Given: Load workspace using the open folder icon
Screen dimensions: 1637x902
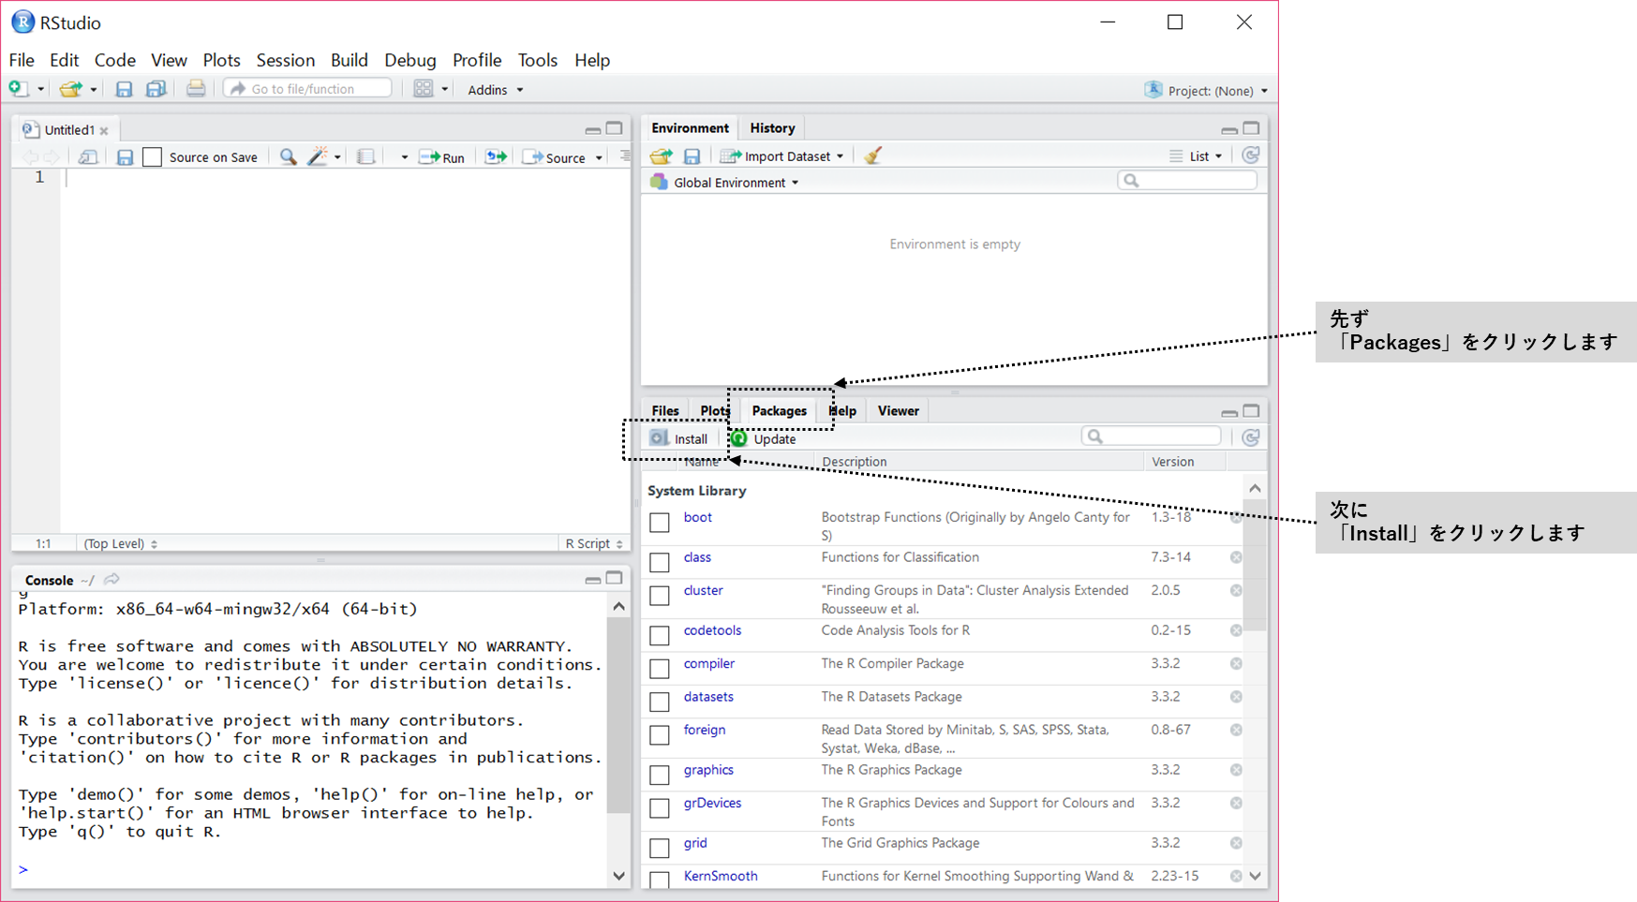Looking at the screenshot, I should [x=662, y=156].
